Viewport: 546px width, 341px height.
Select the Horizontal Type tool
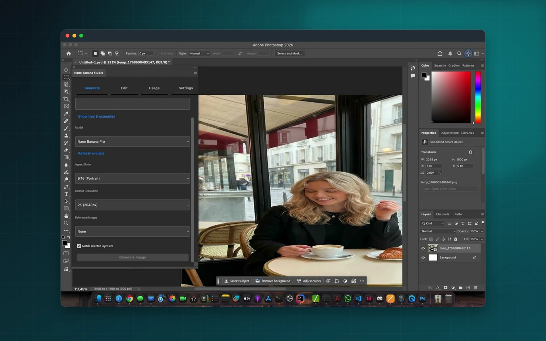pyautogui.click(x=66, y=194)
